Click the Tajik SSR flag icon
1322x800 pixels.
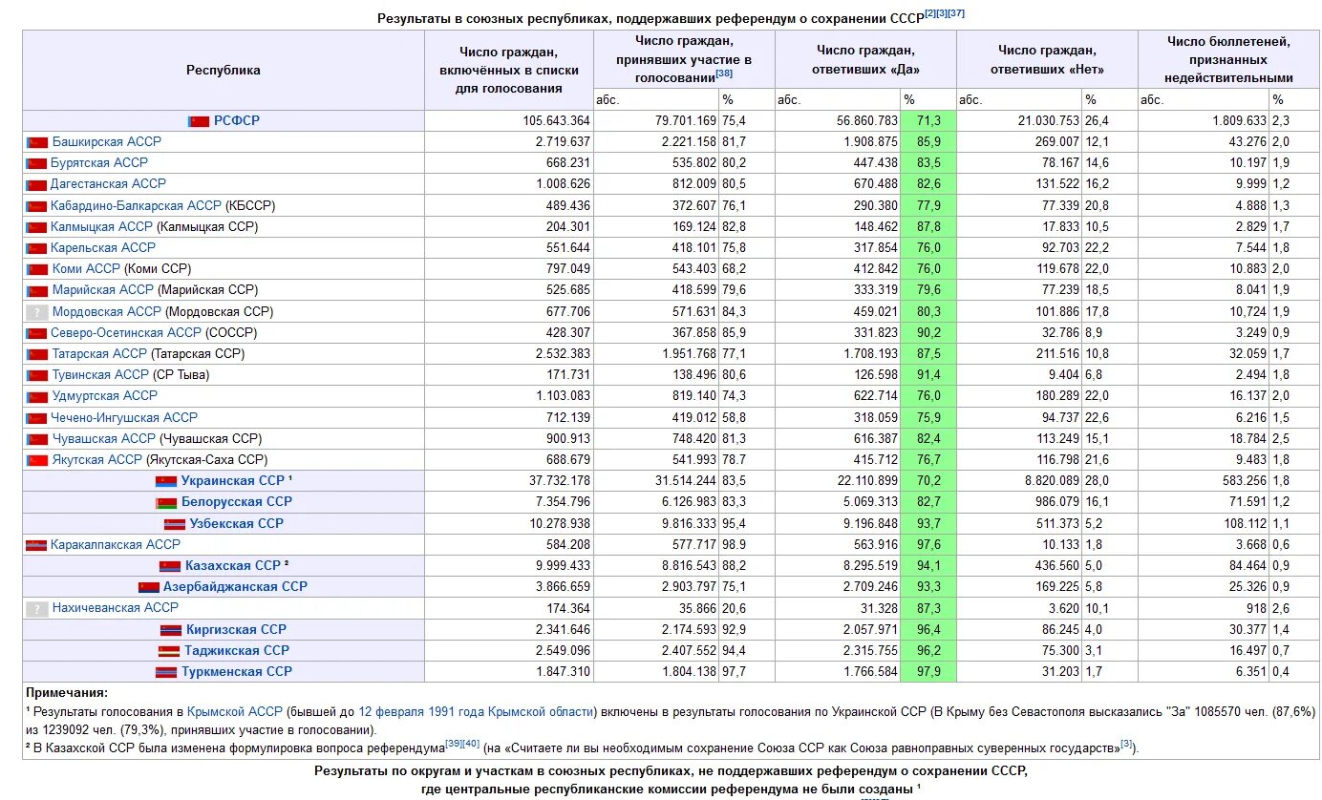(169, 651)
